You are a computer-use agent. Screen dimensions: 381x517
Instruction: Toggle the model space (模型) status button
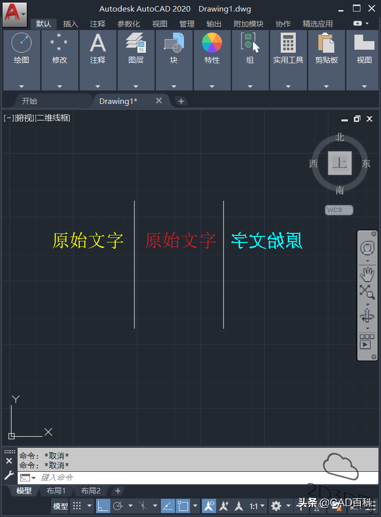(x=61, y=505)
